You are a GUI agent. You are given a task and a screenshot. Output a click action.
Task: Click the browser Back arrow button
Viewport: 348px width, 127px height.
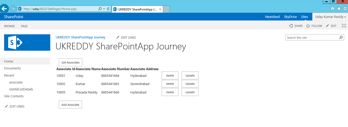4,8
